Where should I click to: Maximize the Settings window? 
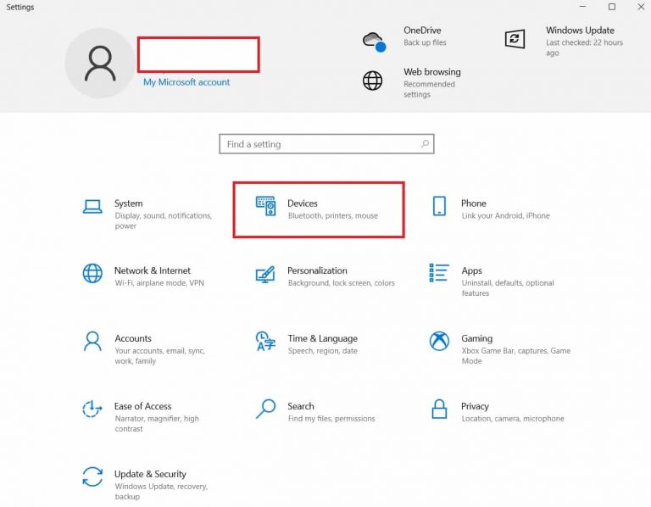[612, 7]
